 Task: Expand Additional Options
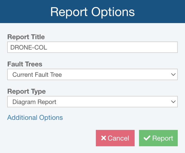click(x=35, y=117)
